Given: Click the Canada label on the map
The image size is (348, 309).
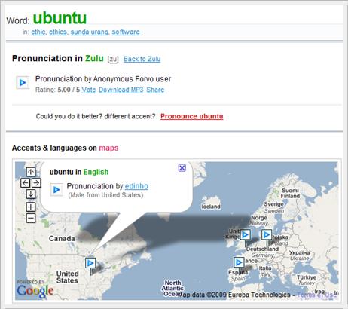Looking at the screenshot, I should 62,238.
